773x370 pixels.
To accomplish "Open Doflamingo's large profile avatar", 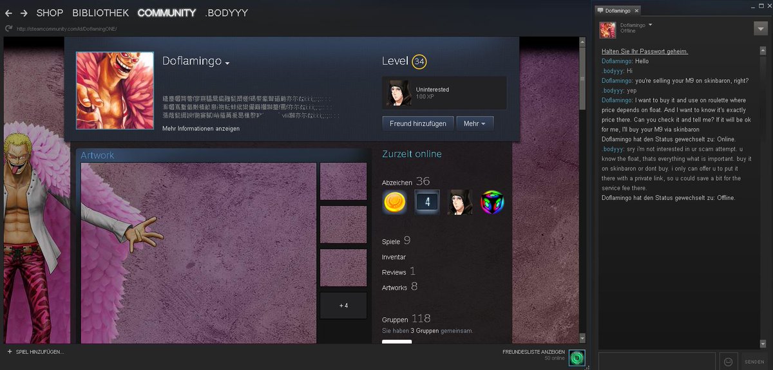I will [x=115, y=91].
